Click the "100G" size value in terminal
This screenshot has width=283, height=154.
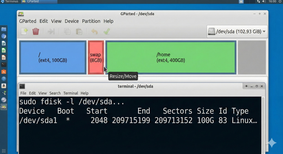pyautogui.click(x=205, y=120)
